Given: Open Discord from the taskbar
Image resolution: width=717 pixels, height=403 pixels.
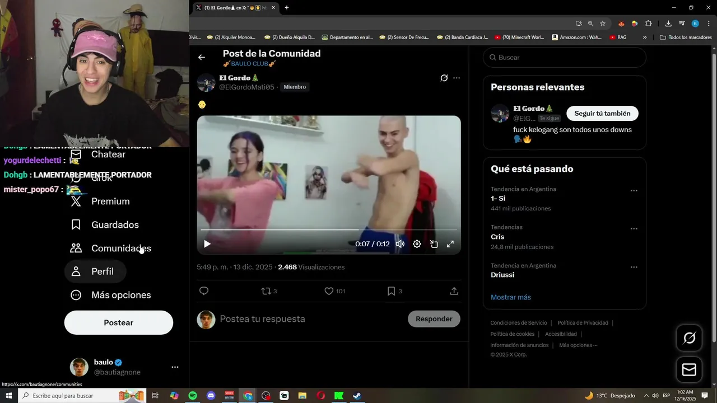Looking at the screenshot, I should [x=211, y=396].
